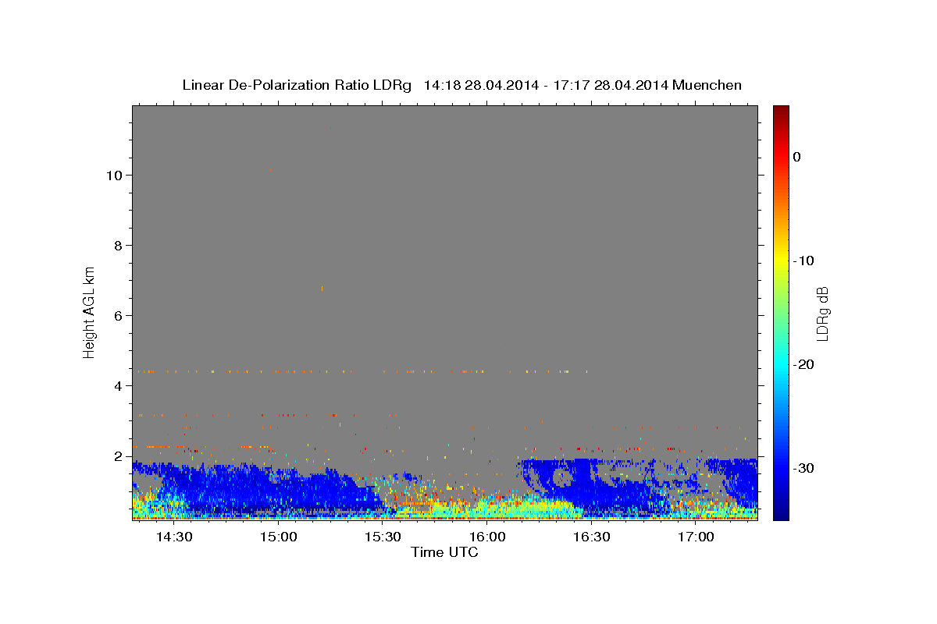Screen dimensions: 937x624
Task: Click the colorbar value 0
Action: 797,157
